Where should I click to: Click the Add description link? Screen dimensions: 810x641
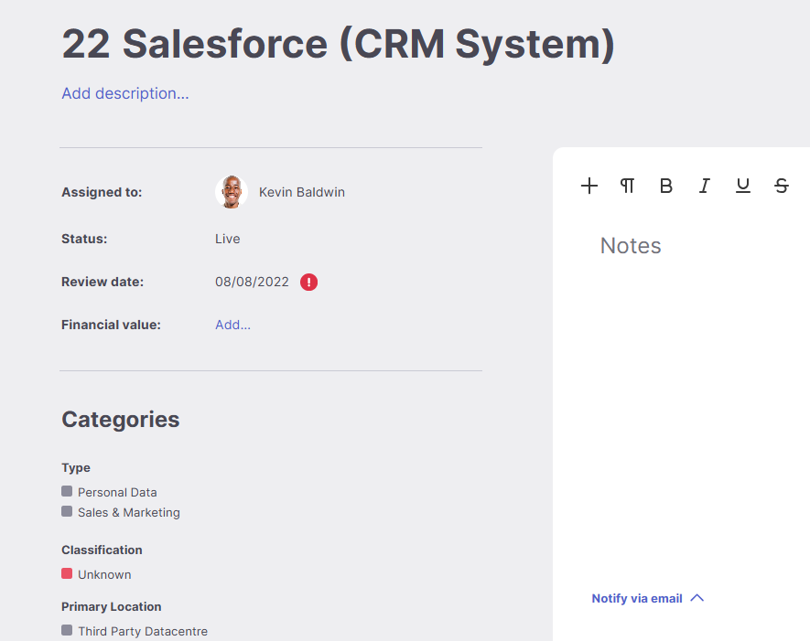[125, 93]
